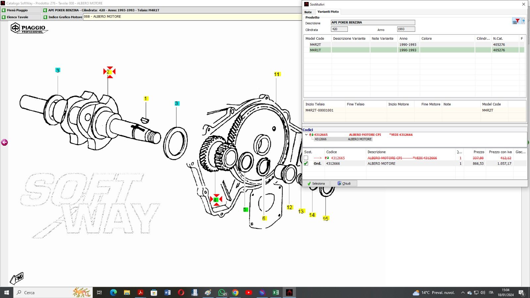Click the FWD arrow icon at bottom left
This screenshot has height=298, width=530.
(17, 278)
